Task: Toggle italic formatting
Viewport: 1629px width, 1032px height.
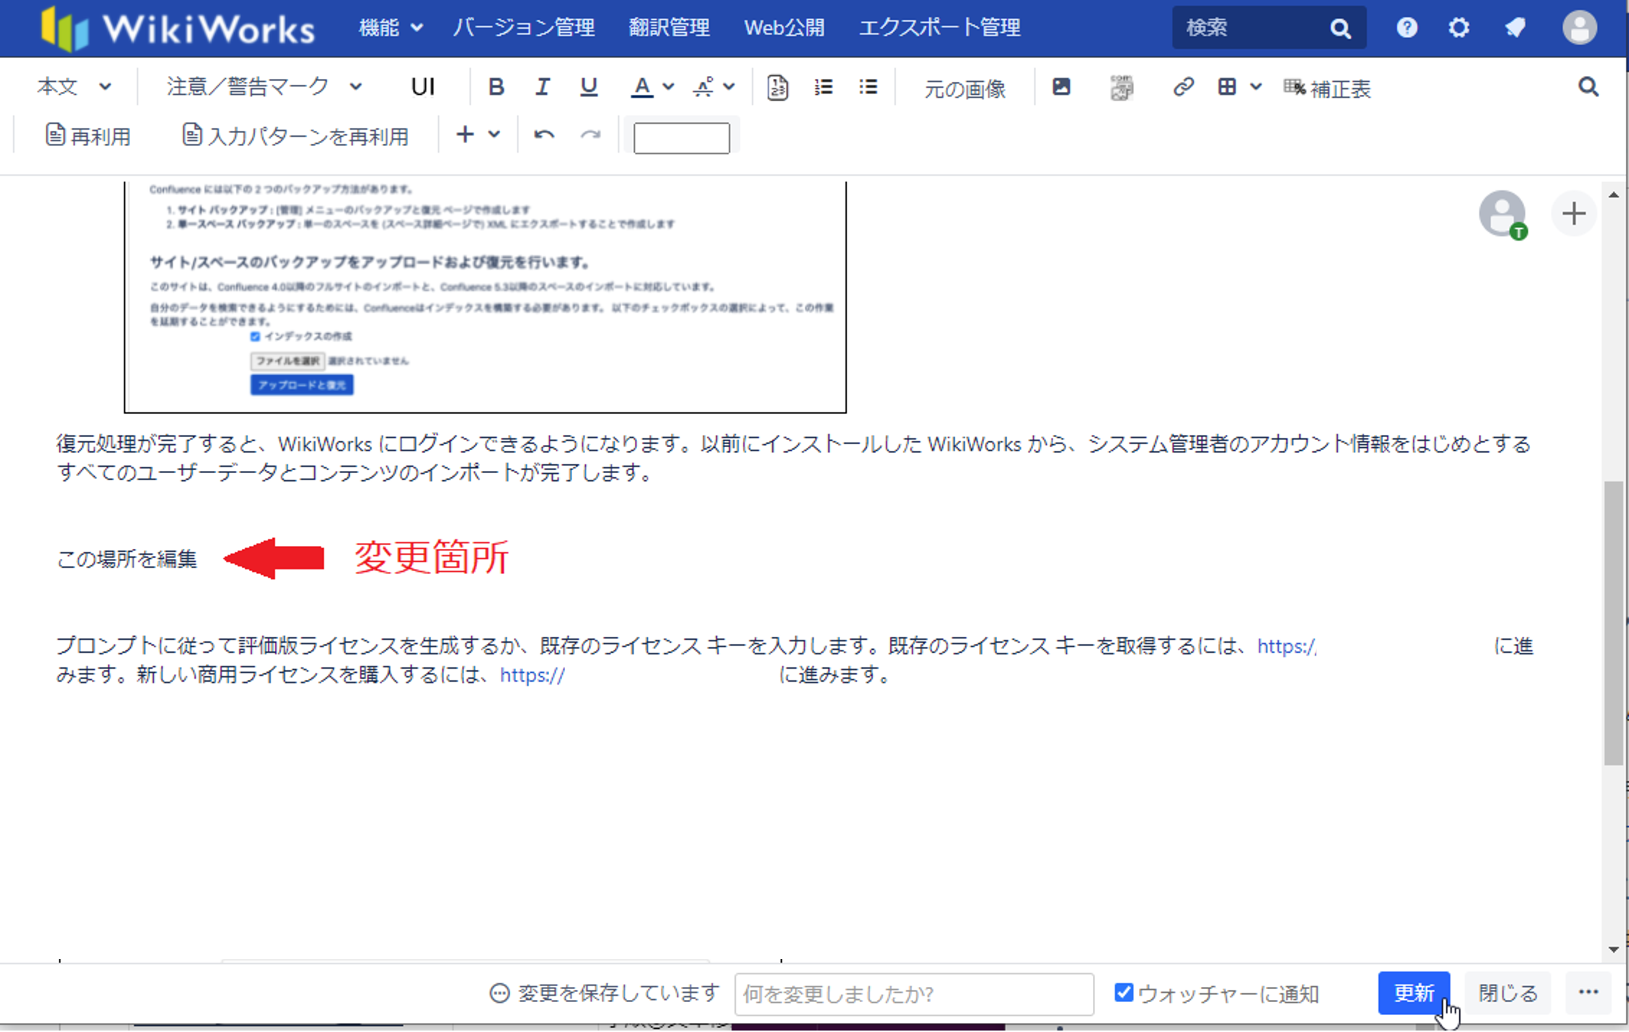Action: pyautogui.click(x=542, y=87)
